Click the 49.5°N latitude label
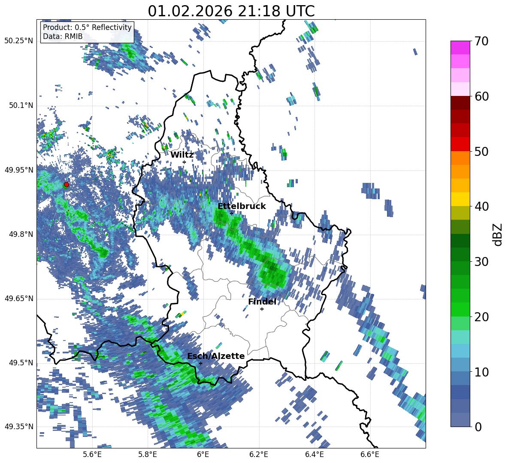The width and height of the screenshot is (508, 463). pos(21,363)
